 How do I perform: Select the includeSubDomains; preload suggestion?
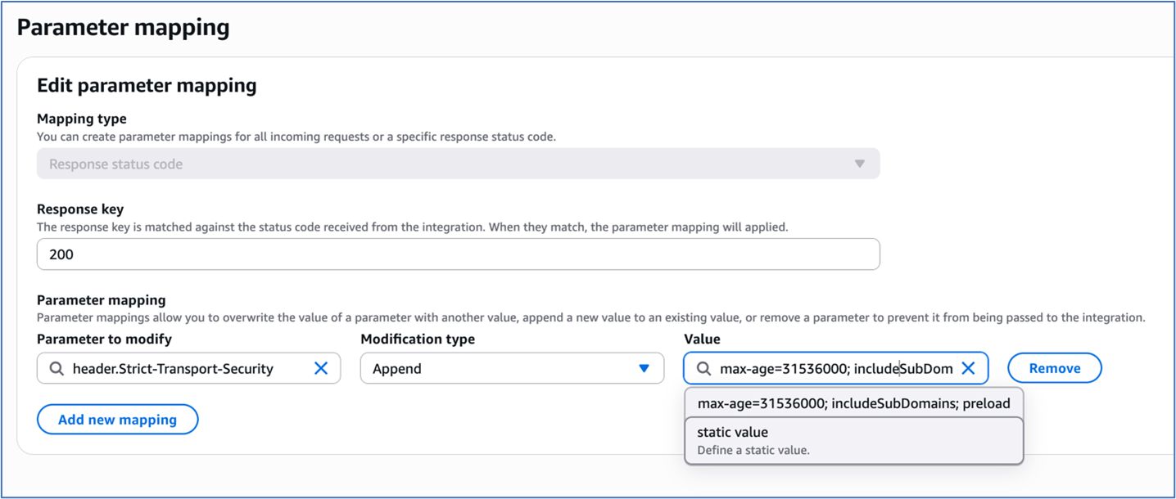(852, 402)
